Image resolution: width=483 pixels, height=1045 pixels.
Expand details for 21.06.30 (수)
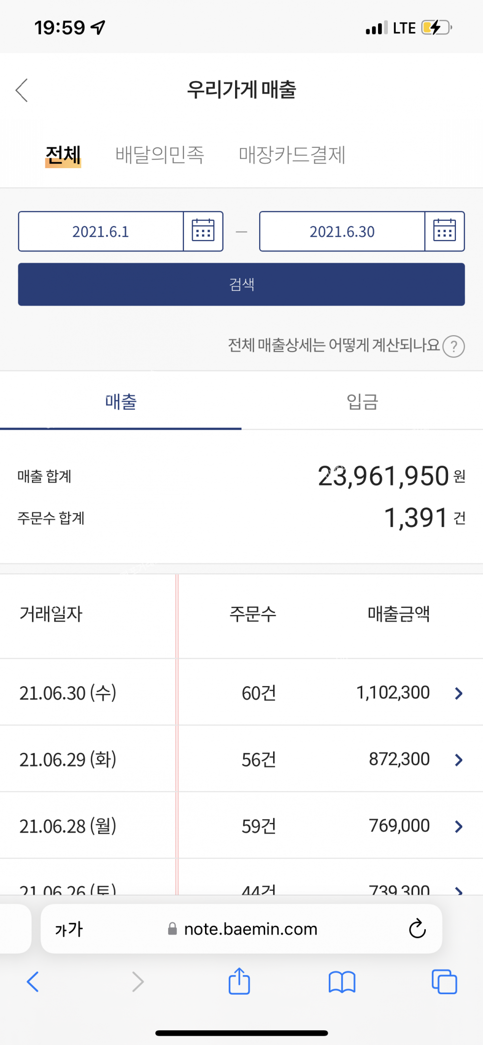tap(459, 694)
